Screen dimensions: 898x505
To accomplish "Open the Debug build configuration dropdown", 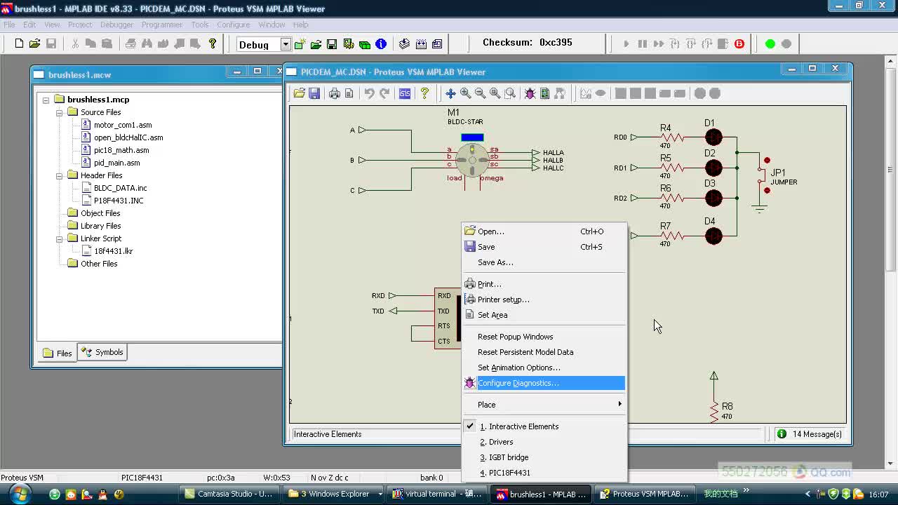I will tap(286, 44).
